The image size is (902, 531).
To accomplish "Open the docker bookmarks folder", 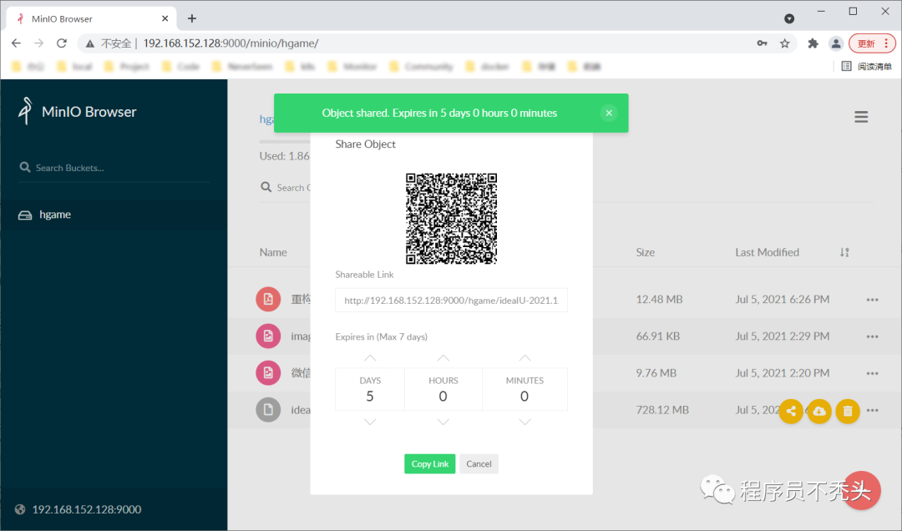I will 488,67.
